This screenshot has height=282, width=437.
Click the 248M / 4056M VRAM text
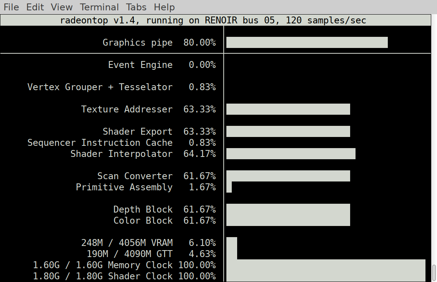pyautogui.click(x=127, y=243)
